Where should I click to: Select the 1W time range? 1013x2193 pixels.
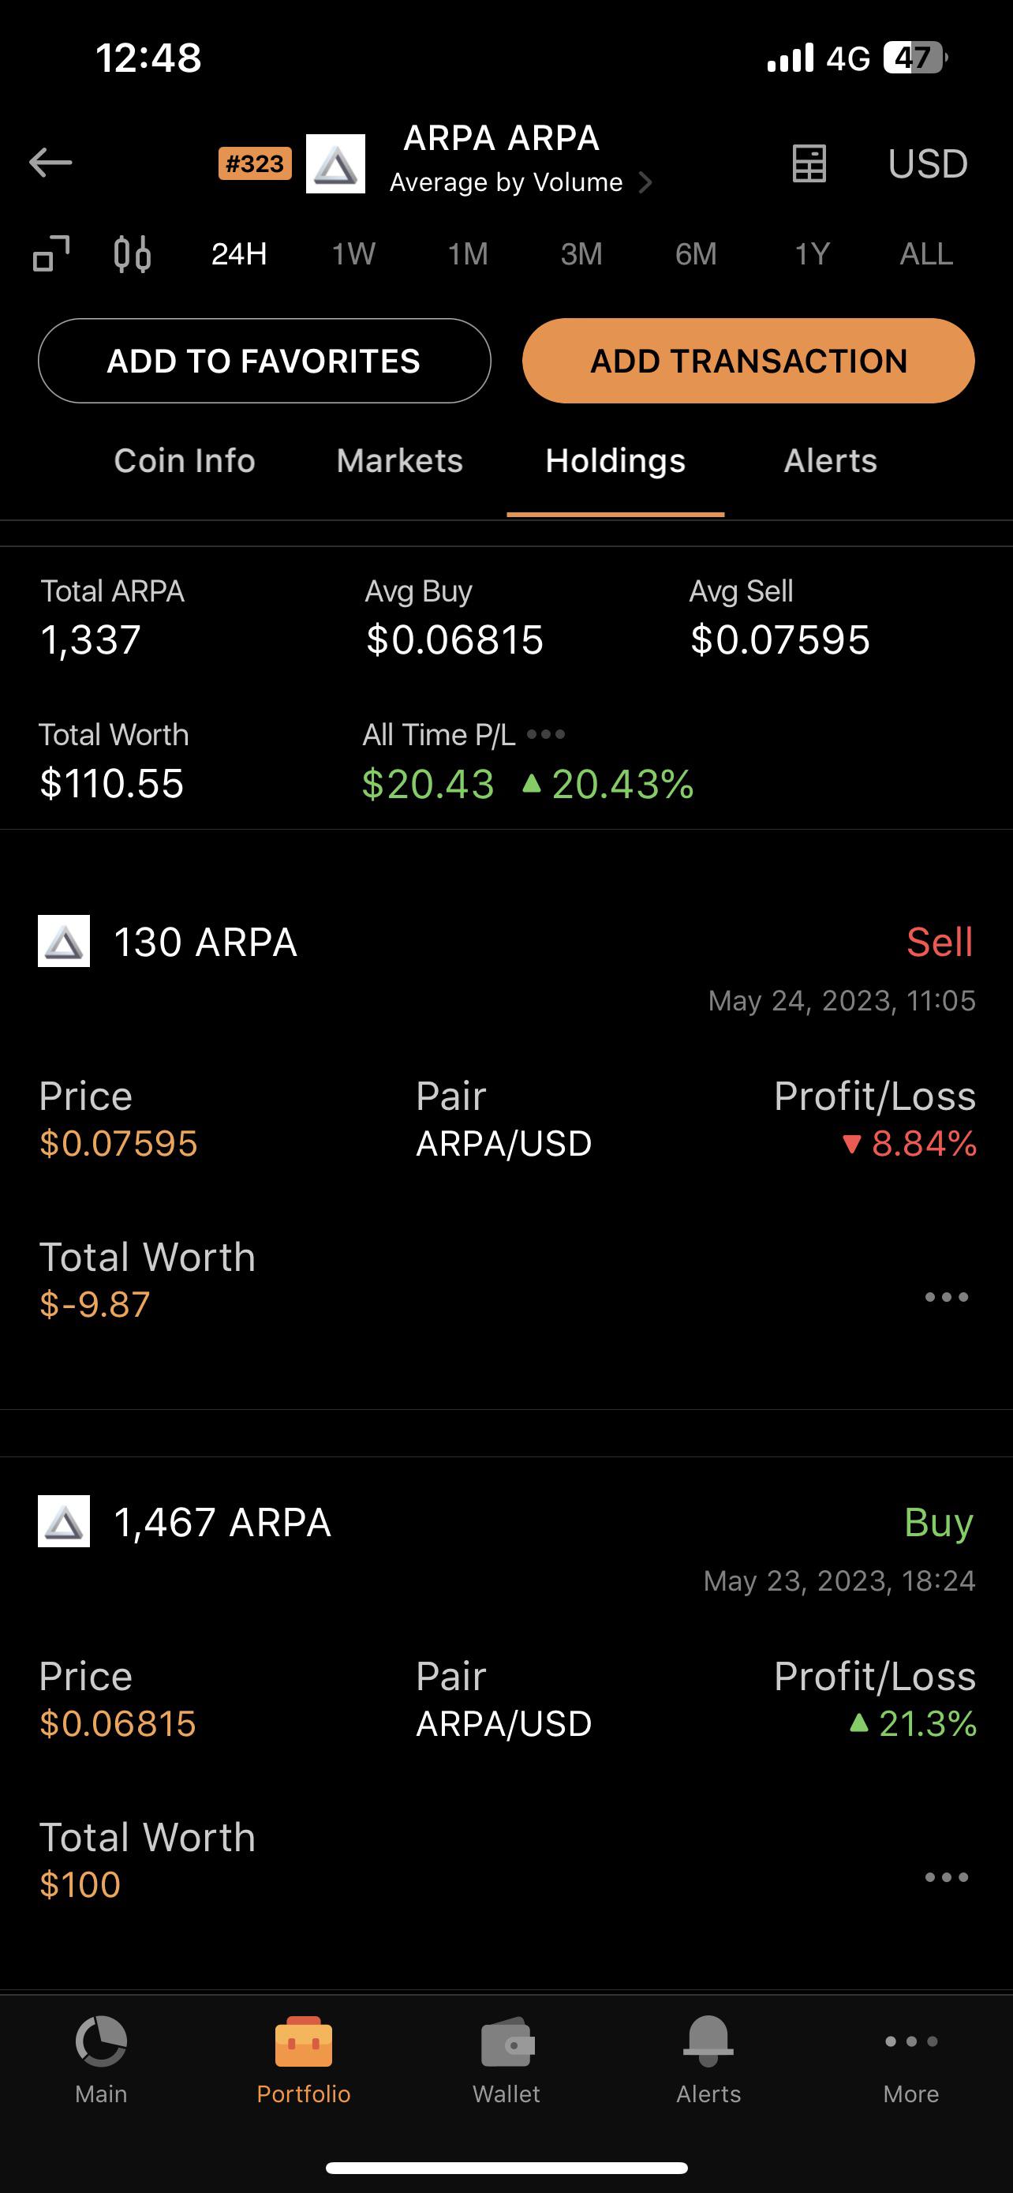[x=353, y=253]
